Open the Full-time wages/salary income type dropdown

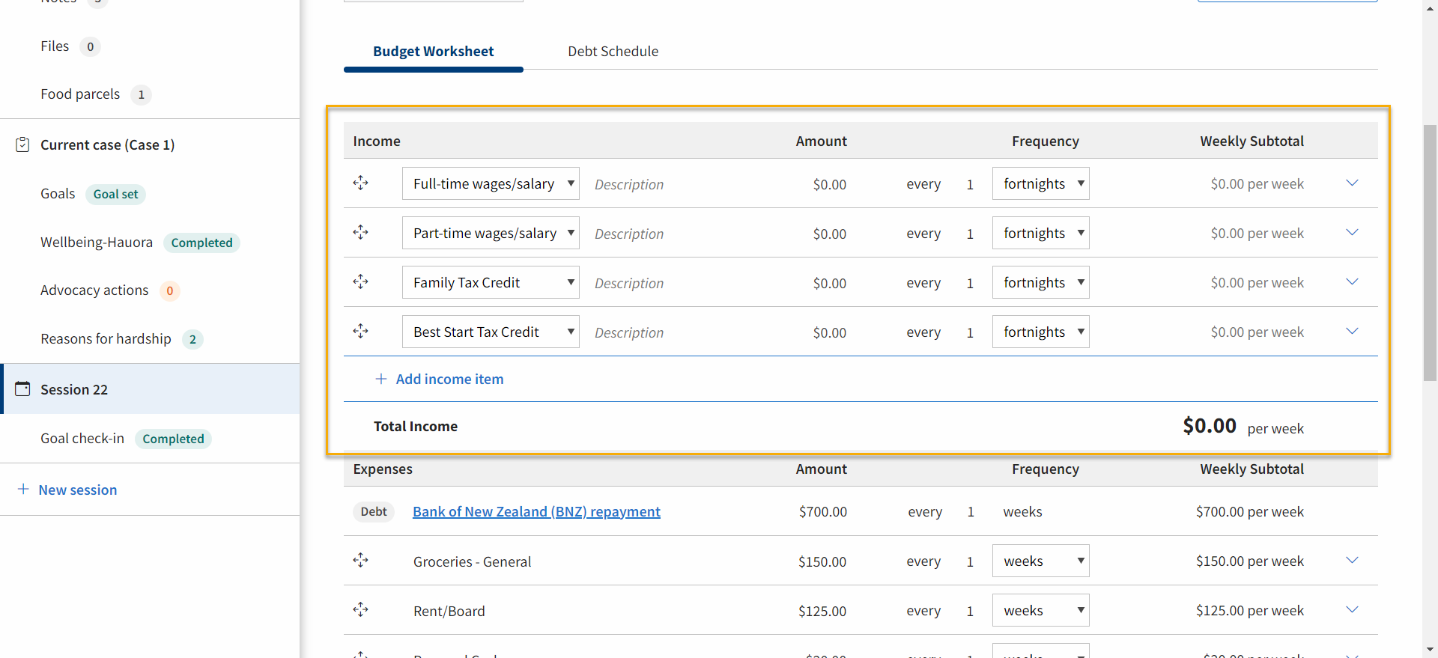coord(491,183)
